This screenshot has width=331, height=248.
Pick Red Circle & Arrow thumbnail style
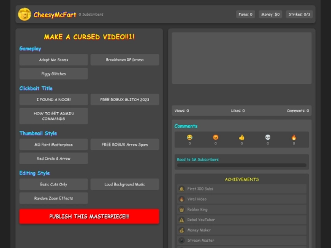53,159
